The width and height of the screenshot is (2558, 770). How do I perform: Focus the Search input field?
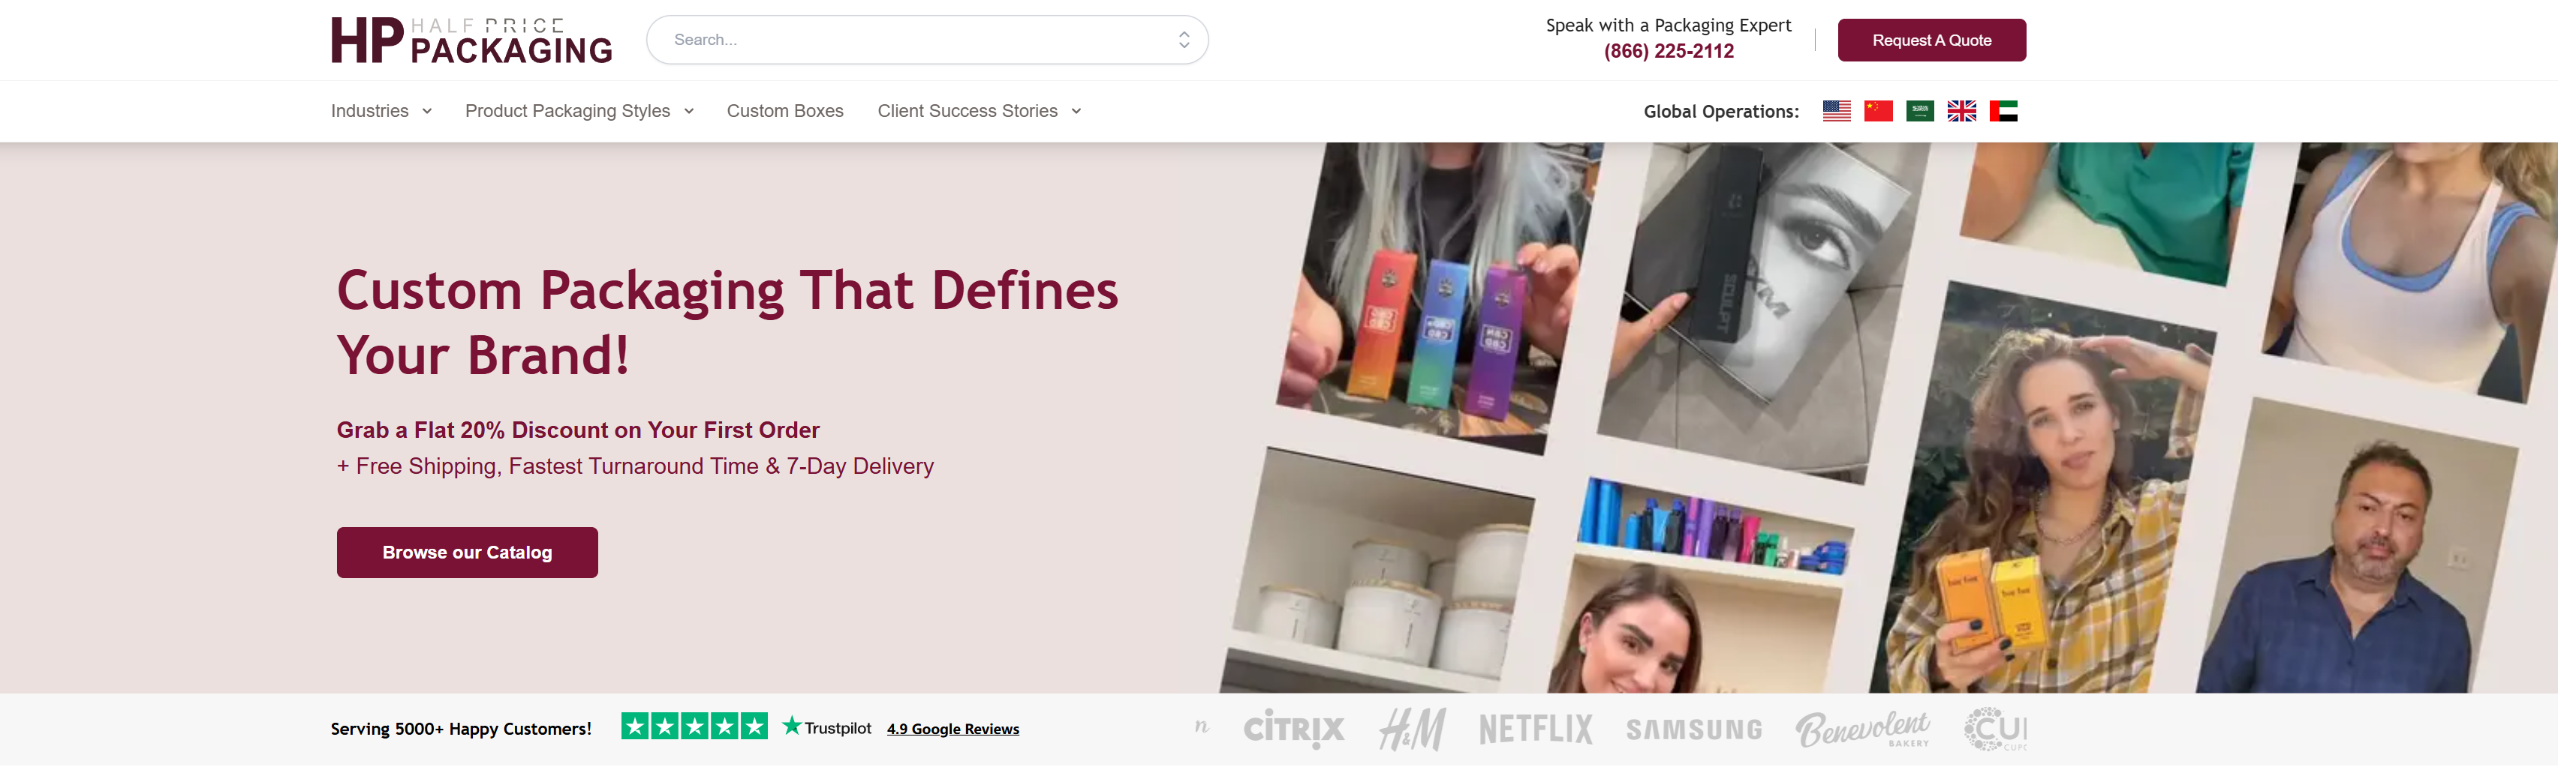point(926,40)
